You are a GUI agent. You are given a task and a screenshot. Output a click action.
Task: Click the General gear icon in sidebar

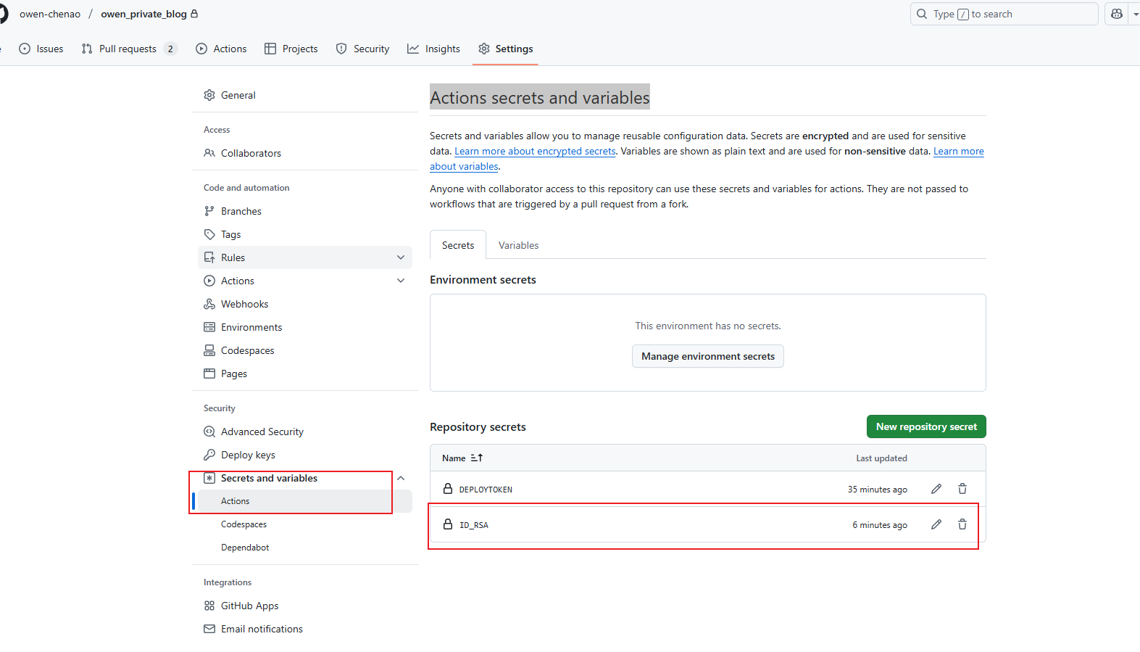tap(209, 95)
